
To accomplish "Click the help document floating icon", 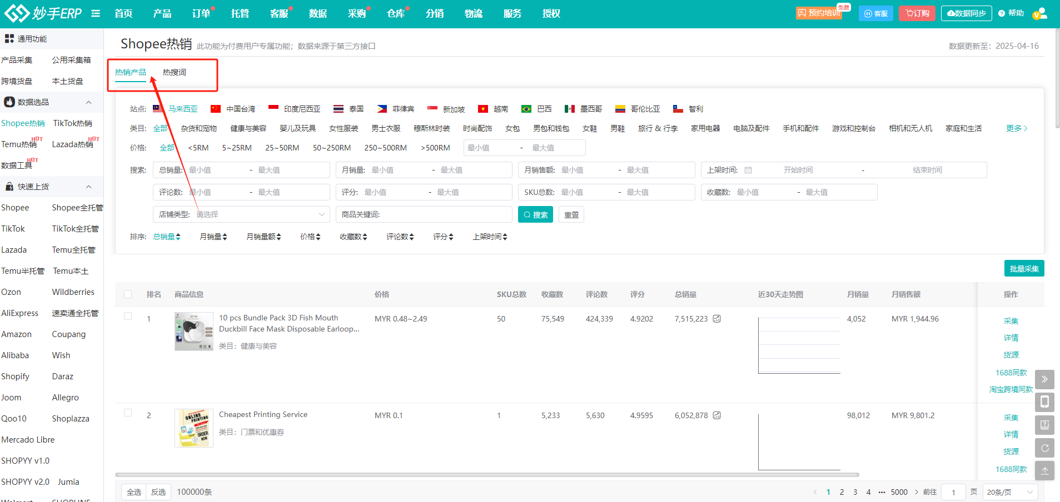I will coord(1044,425).
